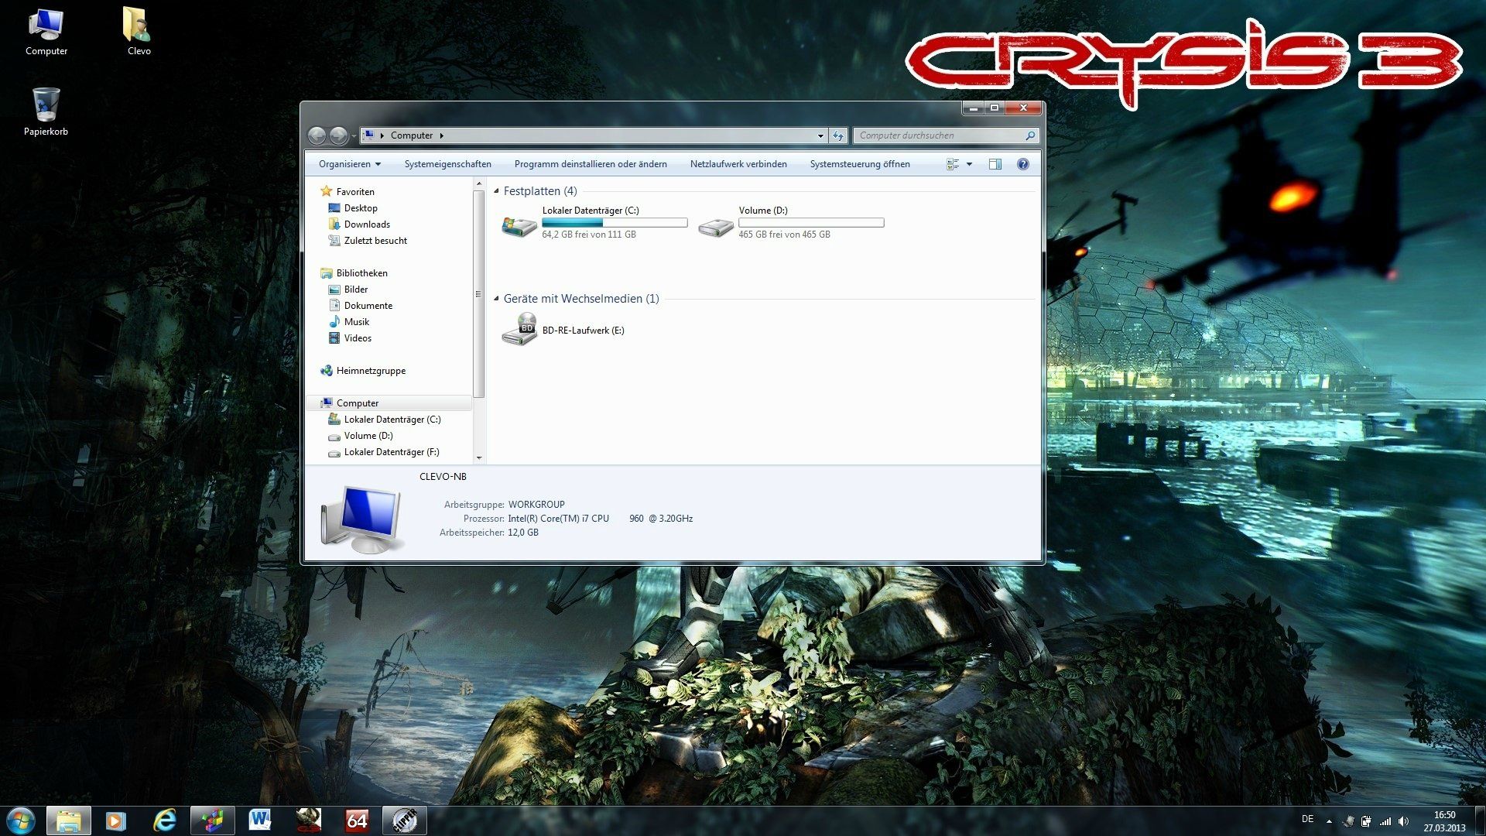Select Volume (D:) in navigation tree
Screen dimensions: 1486x836
(368, 436)
